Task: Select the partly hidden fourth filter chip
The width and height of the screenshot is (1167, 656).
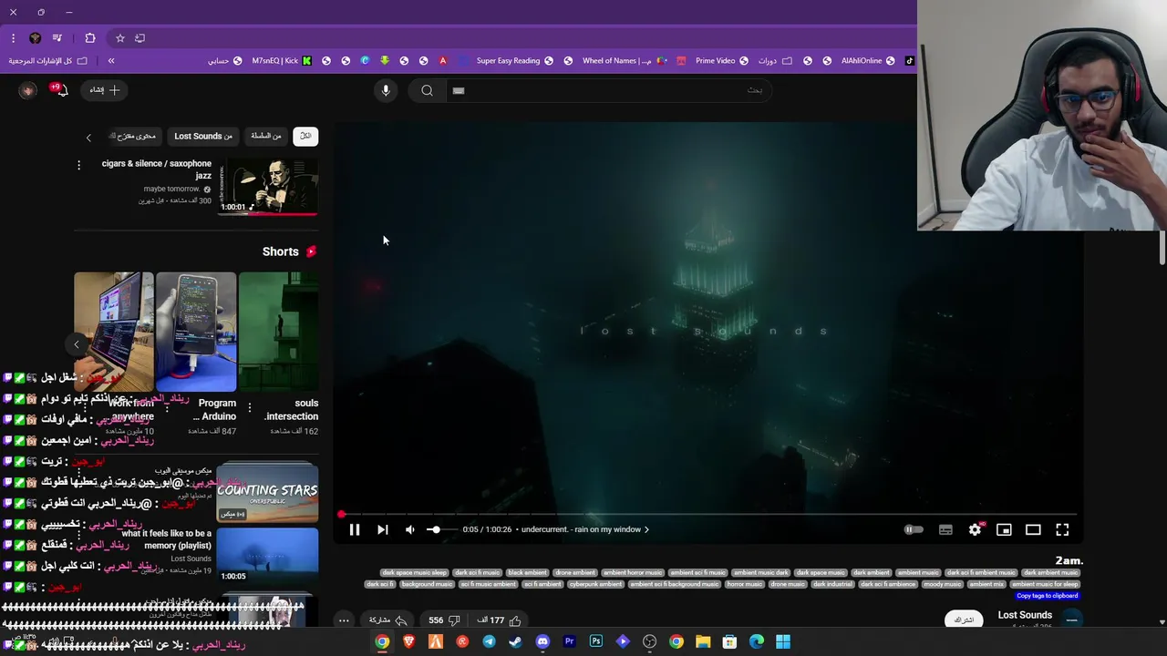Action: 133,136
